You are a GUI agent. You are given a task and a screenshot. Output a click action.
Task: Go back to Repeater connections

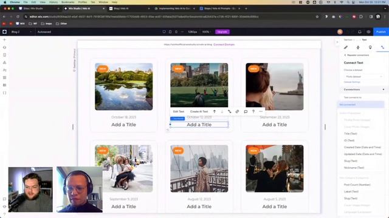point(357,55)
